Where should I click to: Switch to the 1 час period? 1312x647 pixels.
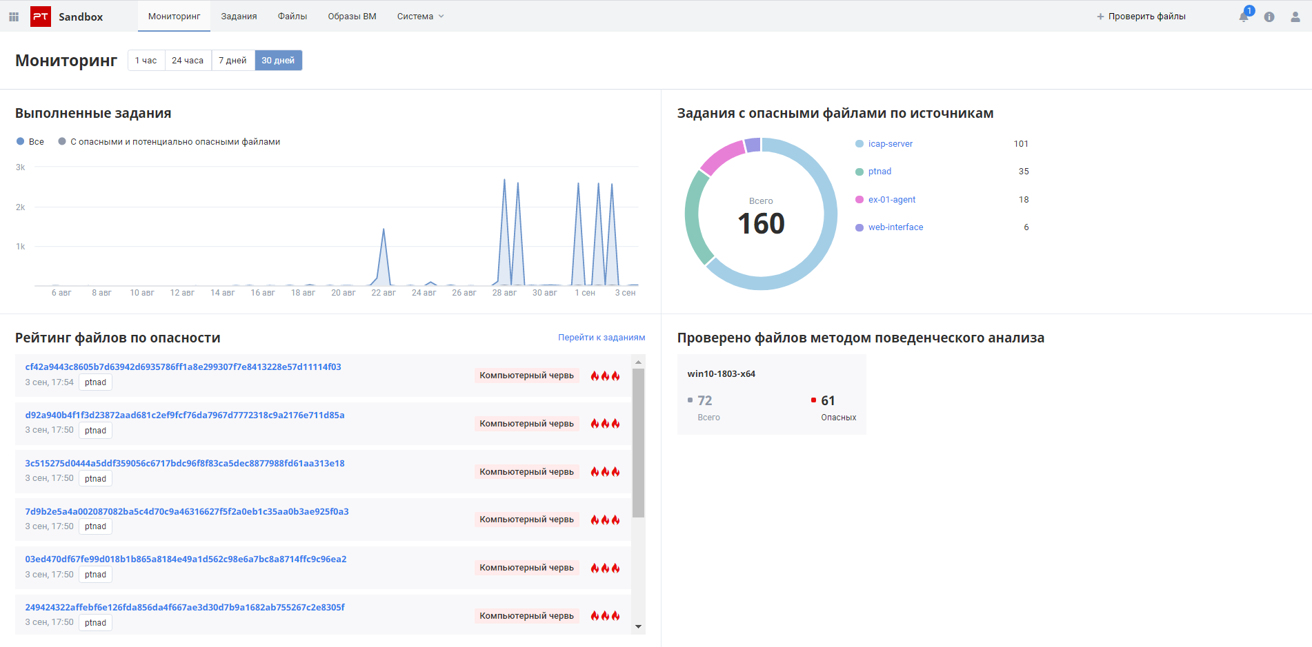(x=146, y=61)
